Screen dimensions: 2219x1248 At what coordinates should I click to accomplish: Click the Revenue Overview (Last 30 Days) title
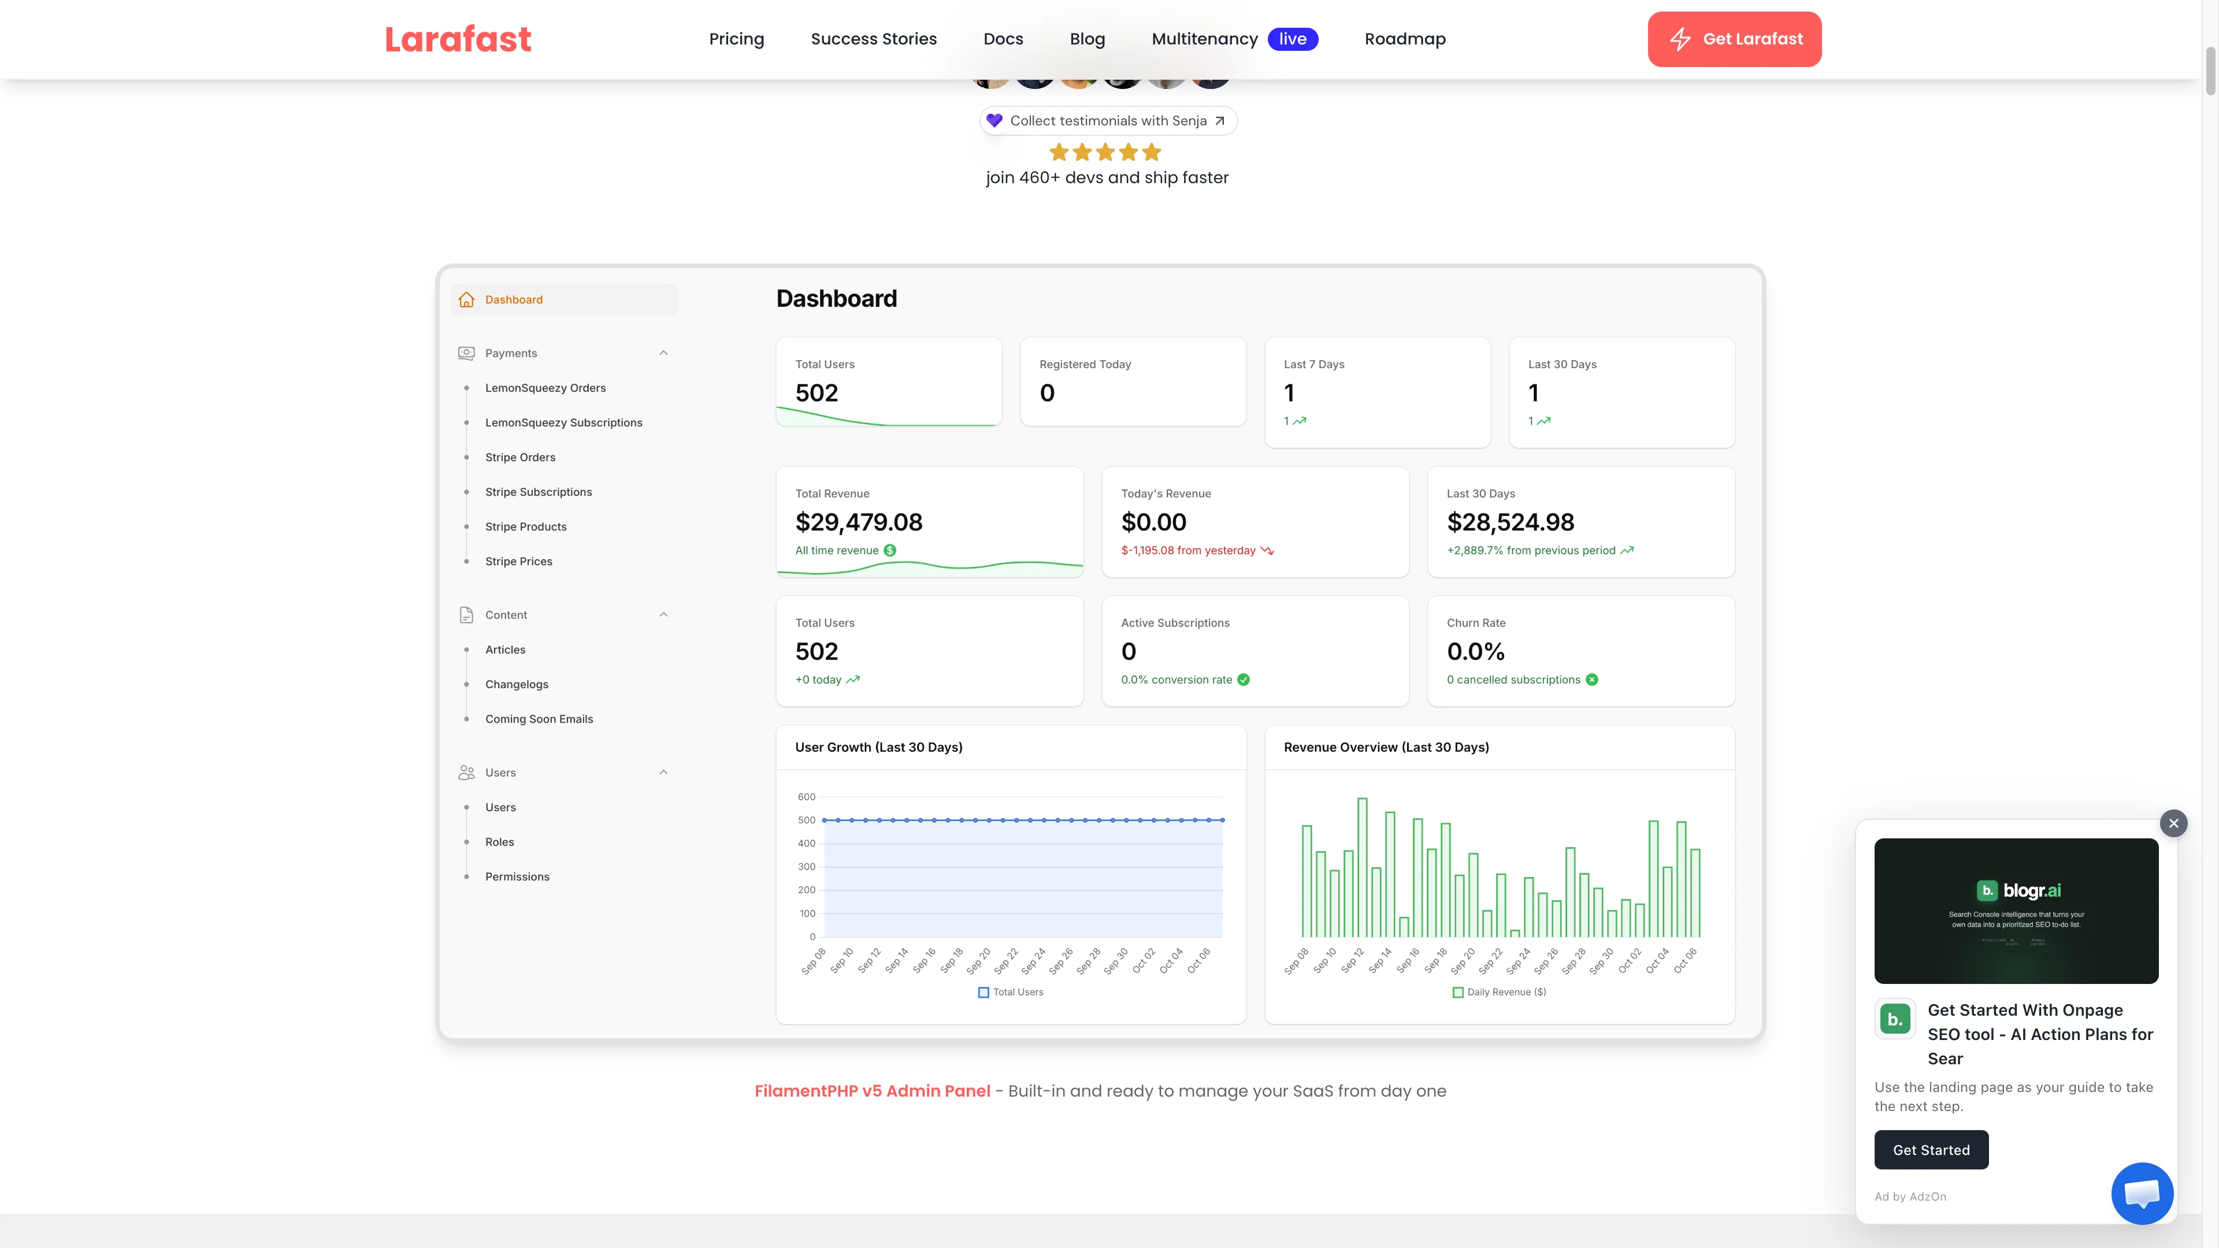[x=1386, y=748]
